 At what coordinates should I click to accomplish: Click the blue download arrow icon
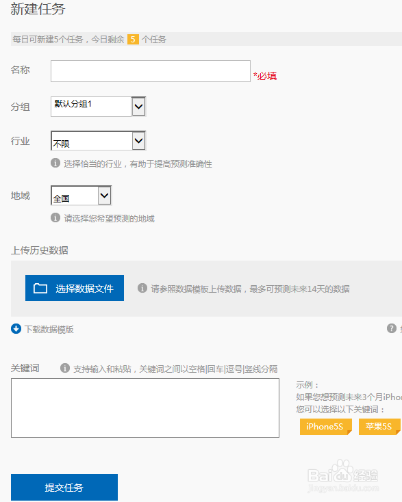(16, 329)
